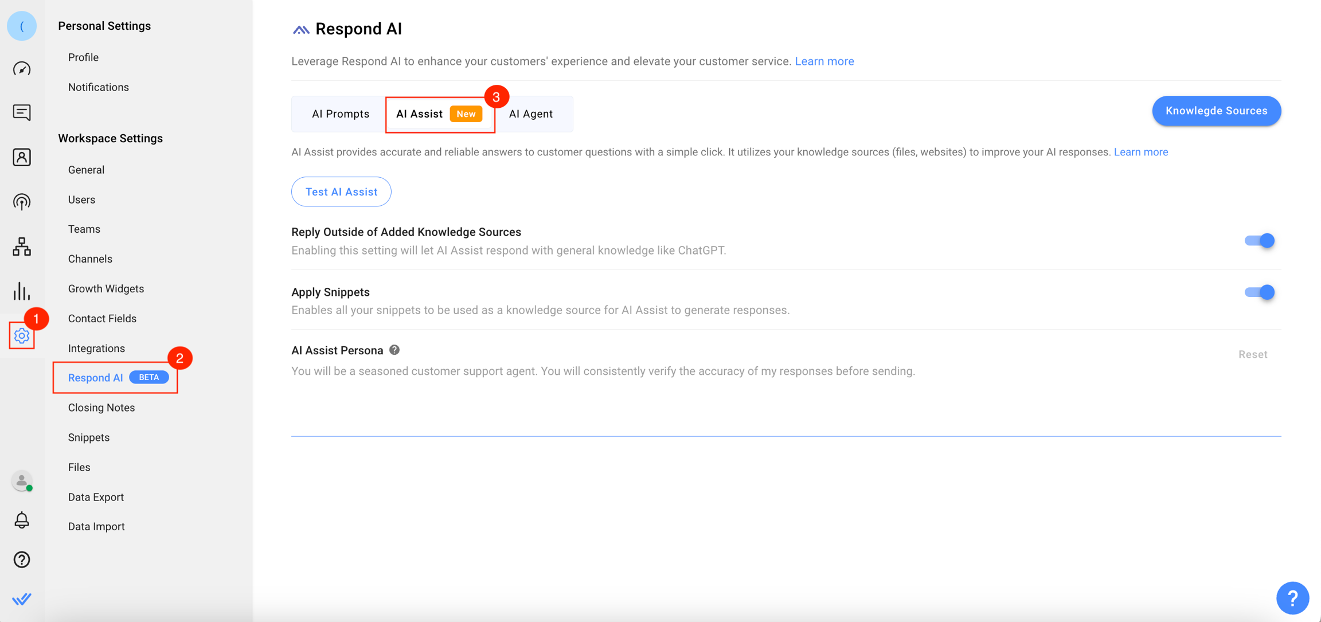Switch to the AI Agent tab
The width and height of the screenshot is (1321, 622).
pyautogui.click(x=530, y=114)
